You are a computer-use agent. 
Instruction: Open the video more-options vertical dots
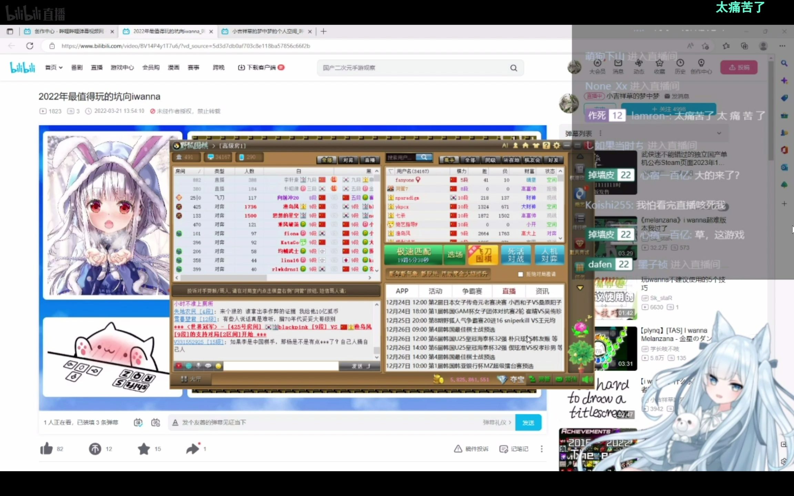(x=542, y=449)
